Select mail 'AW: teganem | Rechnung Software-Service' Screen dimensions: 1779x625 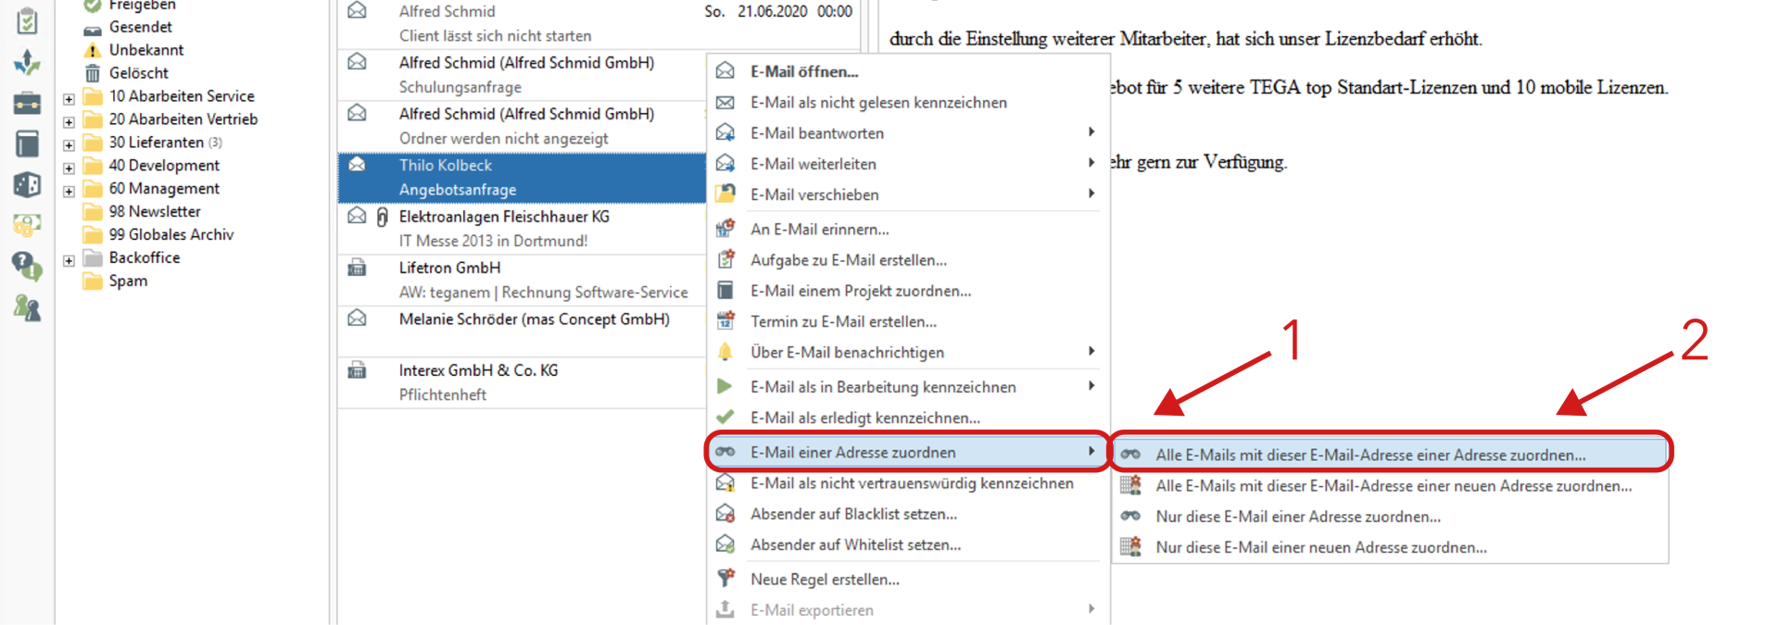(x=543, y=293)
